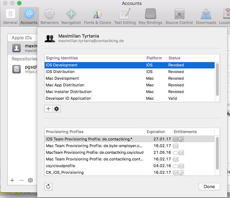Viewport: 230px width, 198px height.
Task: Select the CK_iOS_Provisioning profile
Action: 130,172
